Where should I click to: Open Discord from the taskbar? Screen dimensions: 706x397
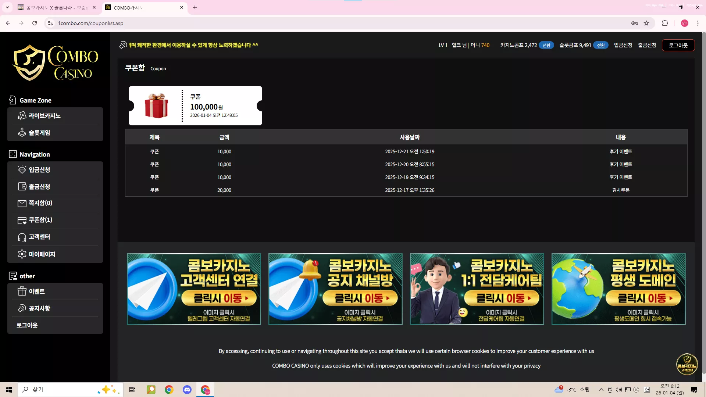pyautogui.click(x=187, y=390)
